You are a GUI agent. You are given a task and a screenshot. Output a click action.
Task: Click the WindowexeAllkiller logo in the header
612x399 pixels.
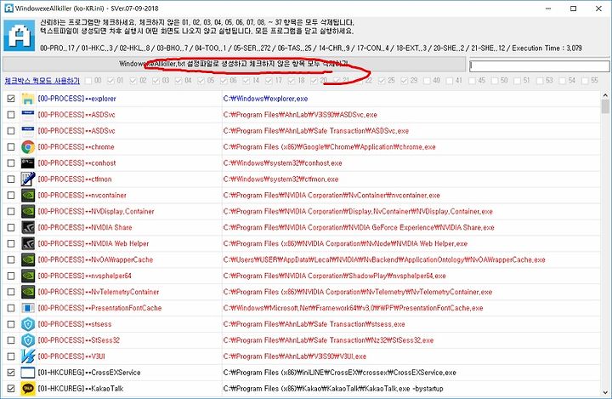pyautogui.click(x=19, y=35)
